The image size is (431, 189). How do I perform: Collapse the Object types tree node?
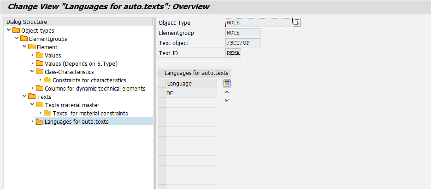point(9,30)
